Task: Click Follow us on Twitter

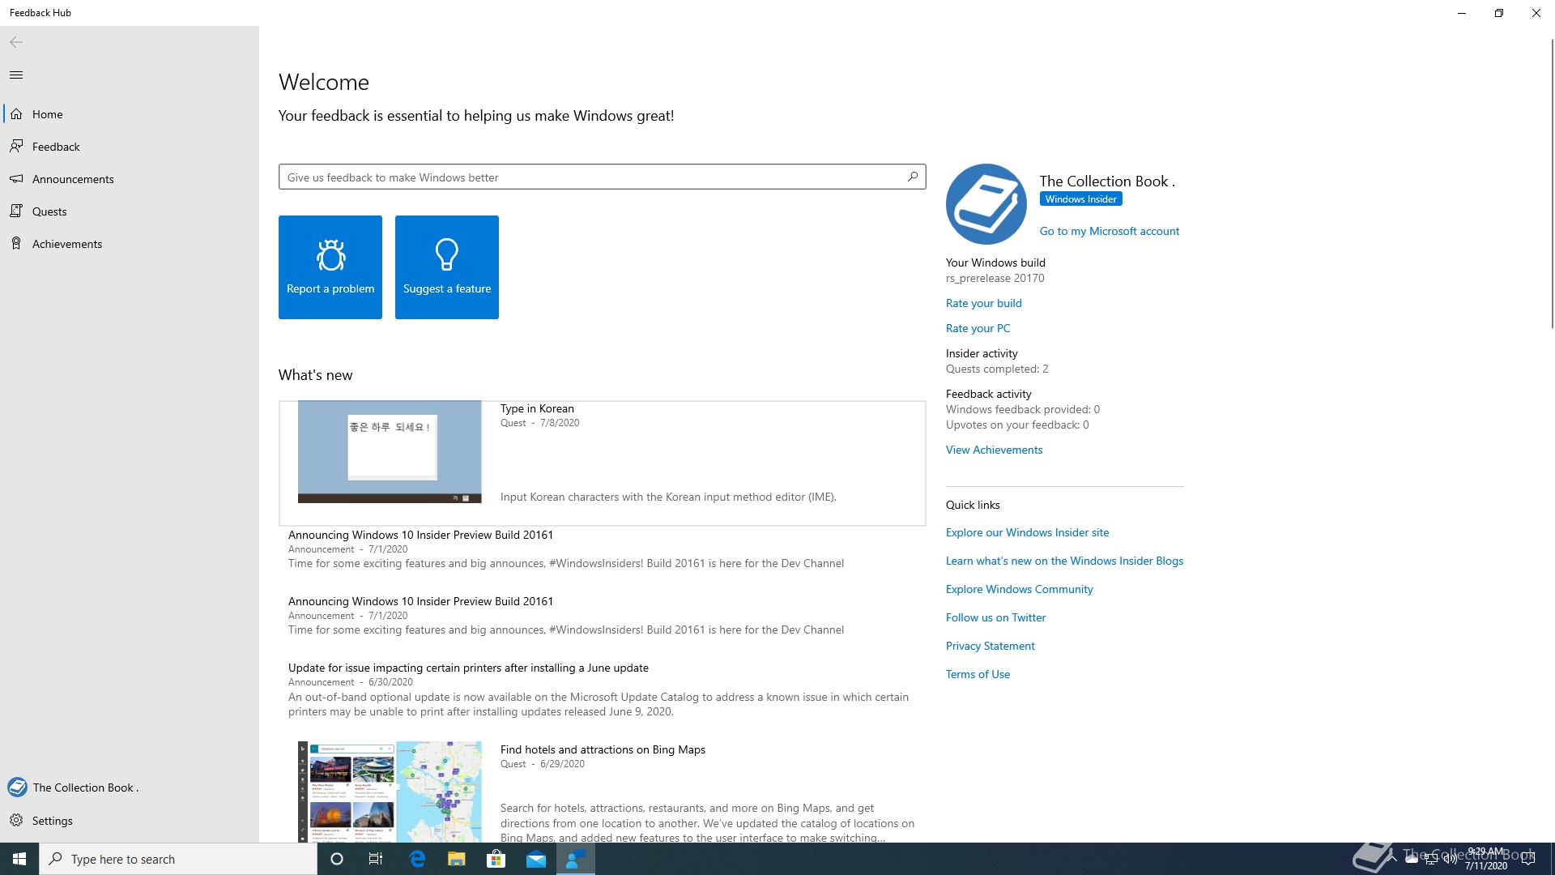Action: click(x=996, y=617)
